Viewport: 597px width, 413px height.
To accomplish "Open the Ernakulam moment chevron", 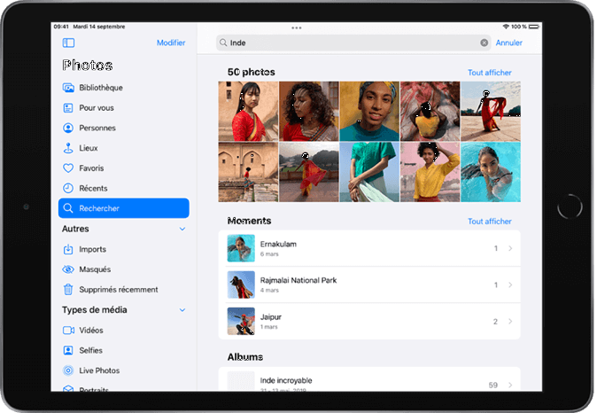I will pos(510,248).
